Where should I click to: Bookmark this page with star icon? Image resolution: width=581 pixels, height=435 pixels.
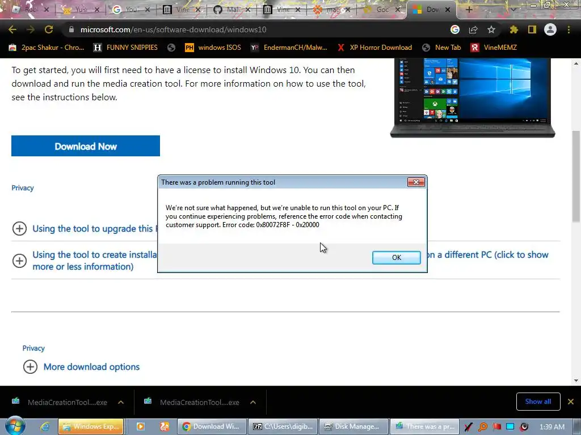(x=491, y=29)
